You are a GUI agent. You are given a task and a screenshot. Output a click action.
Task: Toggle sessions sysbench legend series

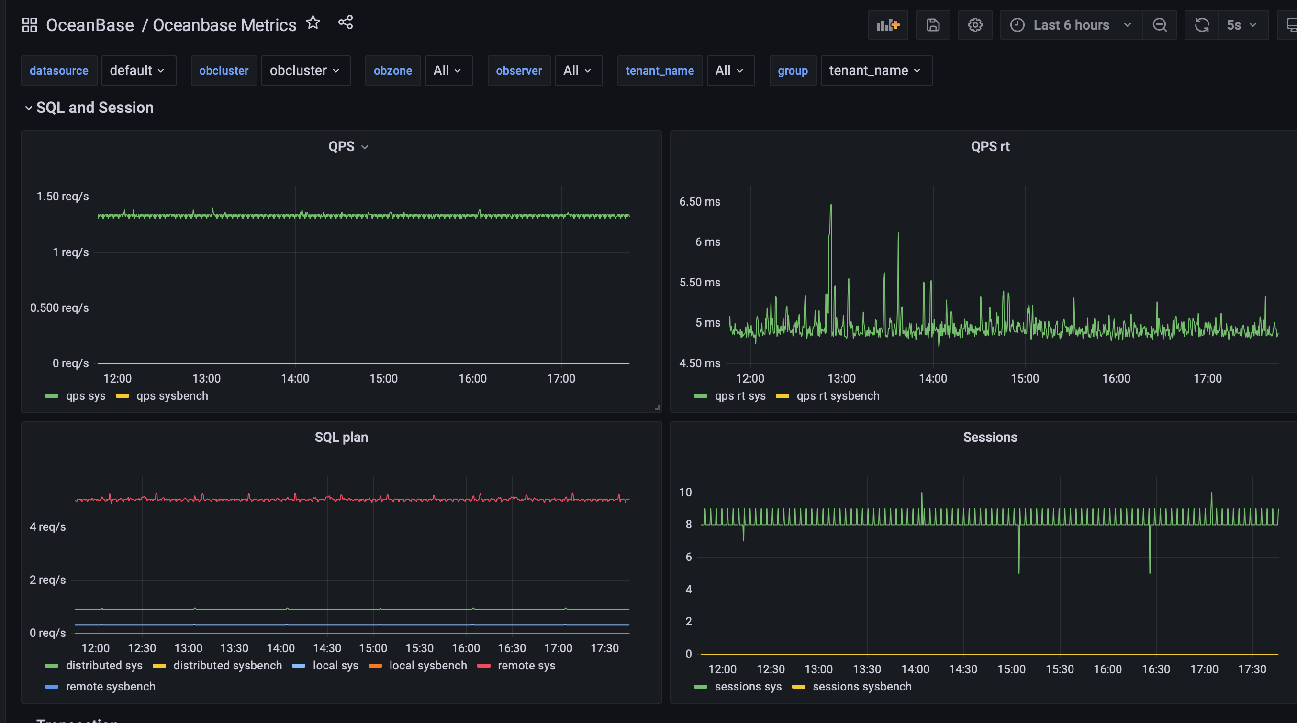pos(861,687)
